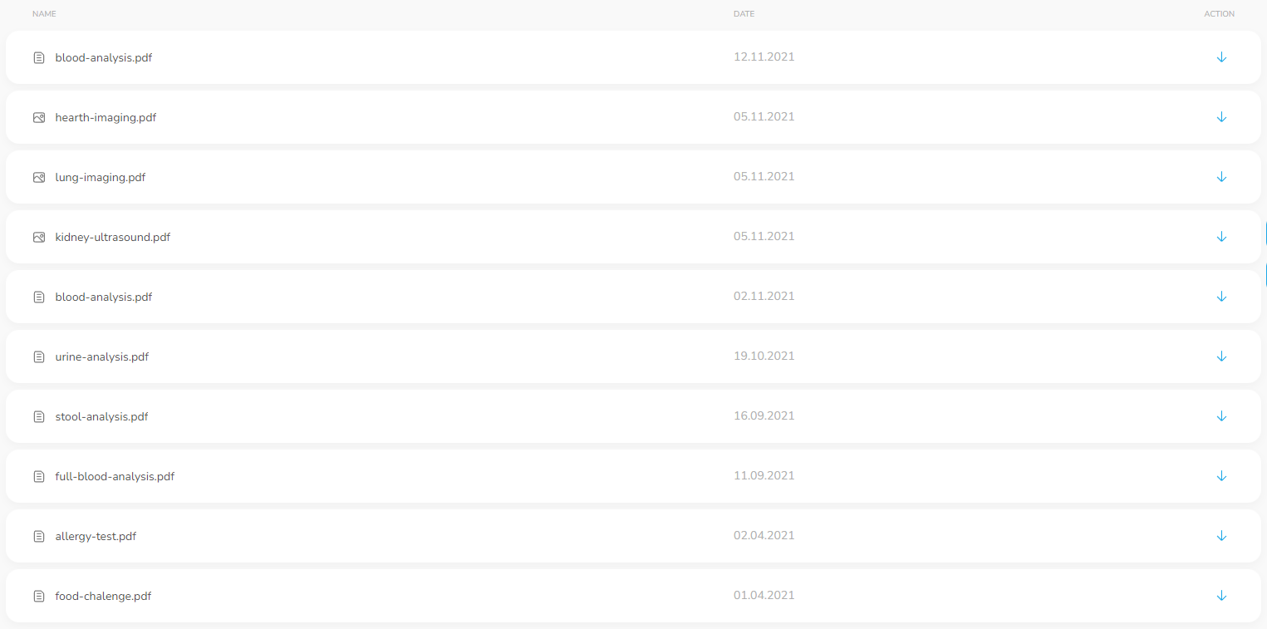Viewport: 1267px width, 629px height.
Task: Select the urine-analysis.pdf row
Action: (x=633, y=356)
